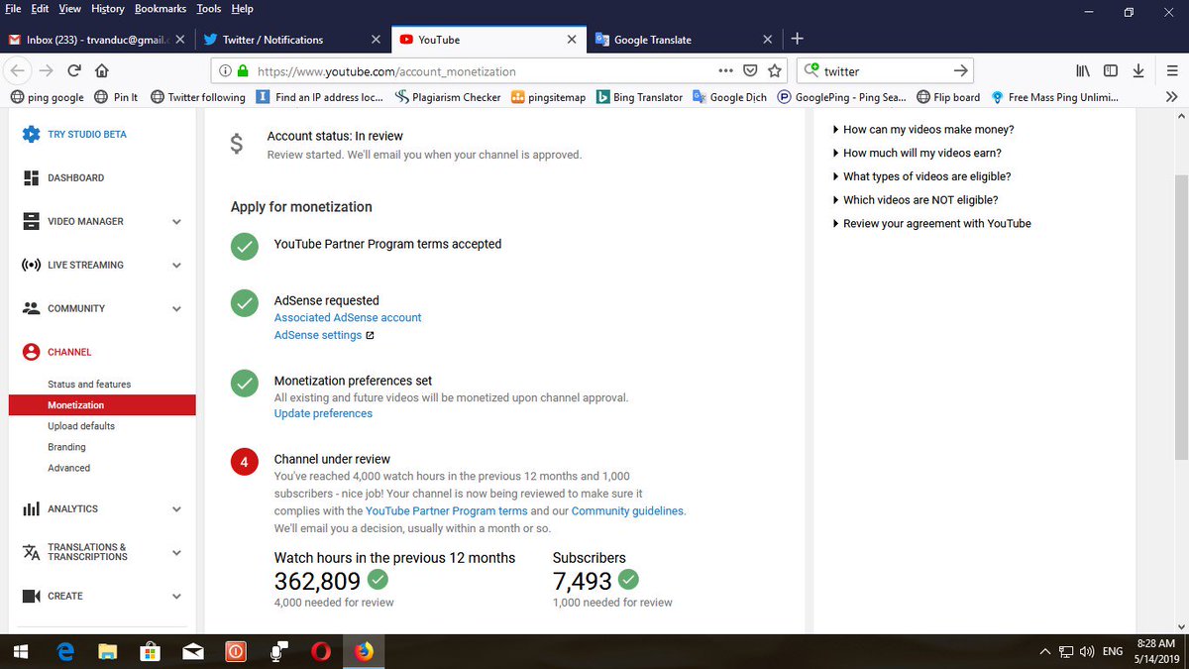Viewport: 1189px width, 669px height.
Task: Open the View menu
Action: pos(70,9)
